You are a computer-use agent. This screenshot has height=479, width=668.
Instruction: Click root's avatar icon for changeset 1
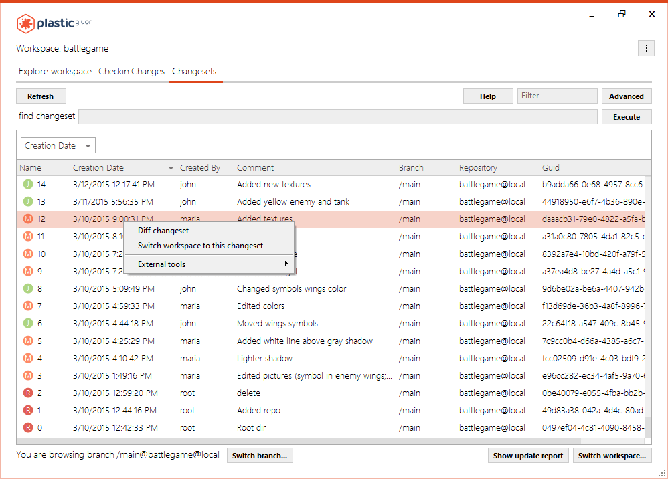(x=28, y=411)
